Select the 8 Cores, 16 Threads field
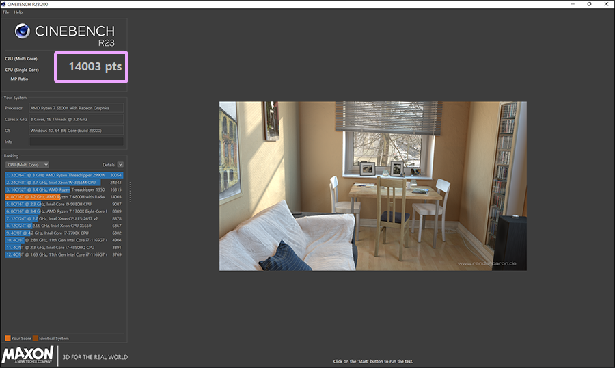The width and height of the screenshot is (615, 368). coord(77,119)
